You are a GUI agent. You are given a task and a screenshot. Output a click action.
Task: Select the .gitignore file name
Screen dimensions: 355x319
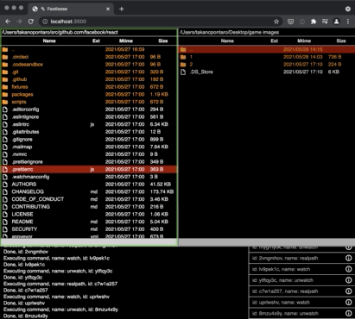(22, 140)
